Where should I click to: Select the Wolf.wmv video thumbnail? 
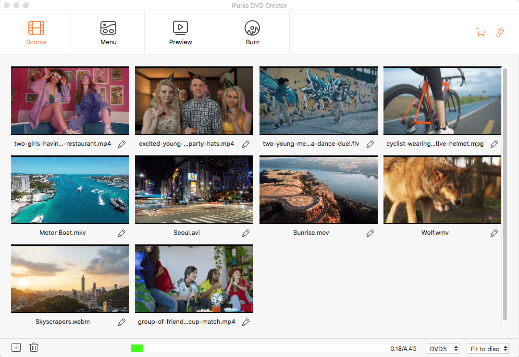pos(442,190)
